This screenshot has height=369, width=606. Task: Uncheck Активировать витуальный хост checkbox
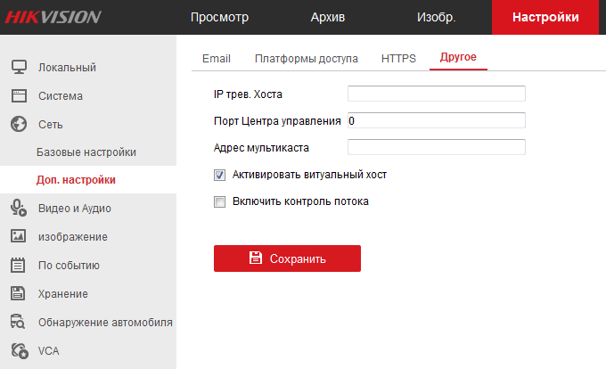(x=219, y=175)
